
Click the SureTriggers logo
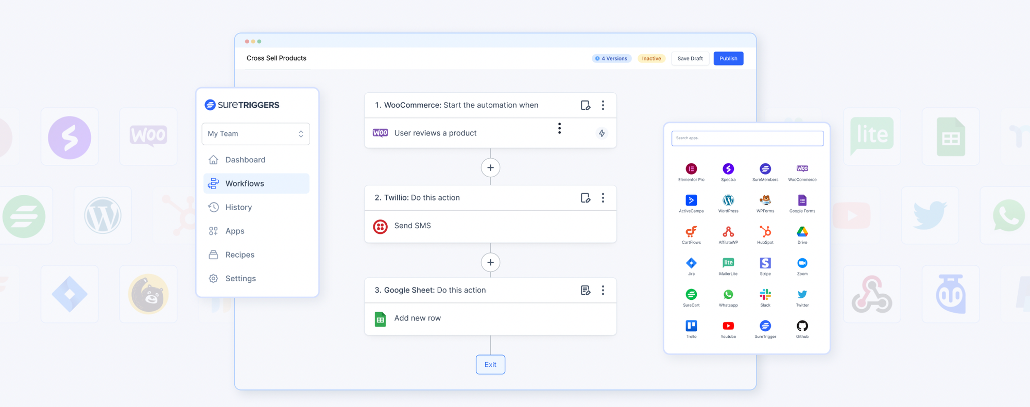(242, 105)
